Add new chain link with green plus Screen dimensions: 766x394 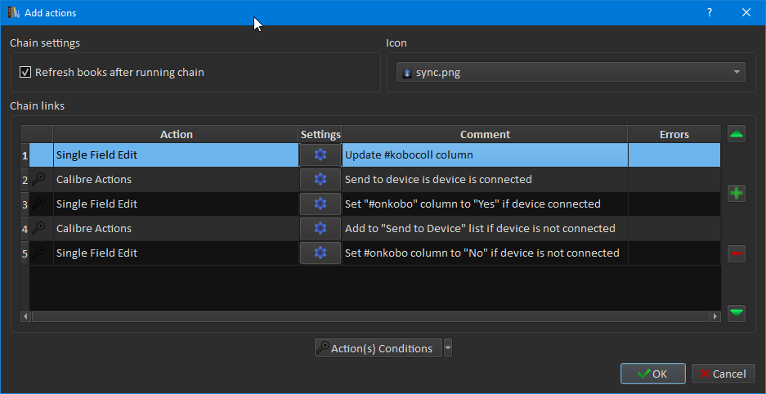(737, 194)
